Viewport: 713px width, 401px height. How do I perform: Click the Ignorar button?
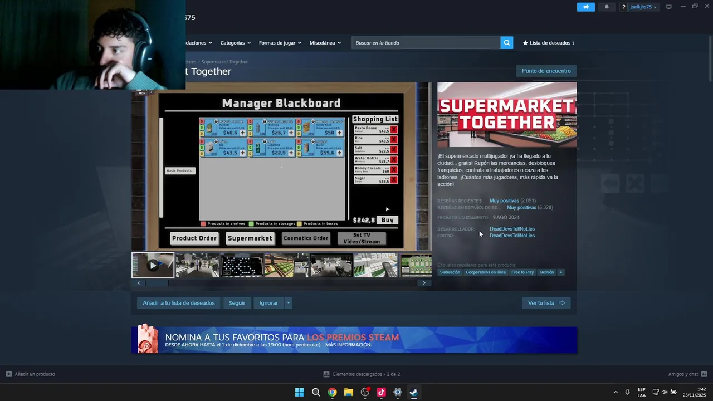click(x=268, y=303)
